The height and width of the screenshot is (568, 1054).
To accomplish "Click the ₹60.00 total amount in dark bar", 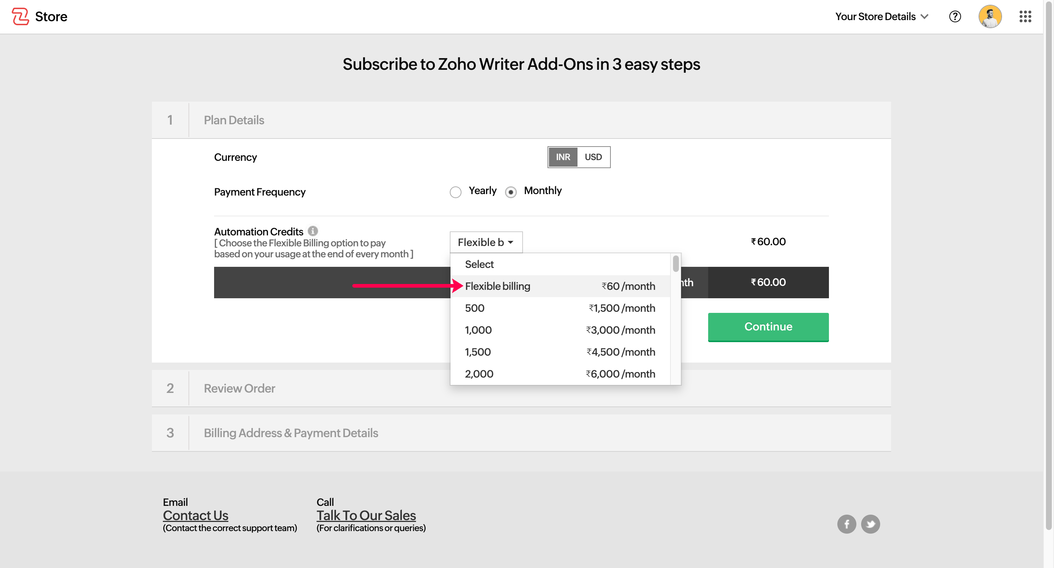I will coord(768,283).
